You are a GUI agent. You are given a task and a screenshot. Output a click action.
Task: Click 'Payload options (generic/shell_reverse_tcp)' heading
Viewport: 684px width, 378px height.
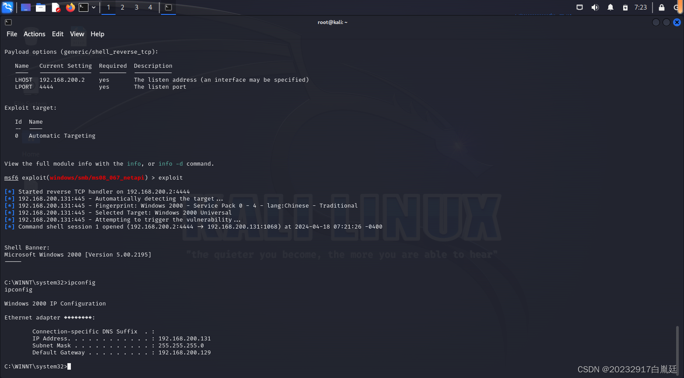tap(81, 52)
